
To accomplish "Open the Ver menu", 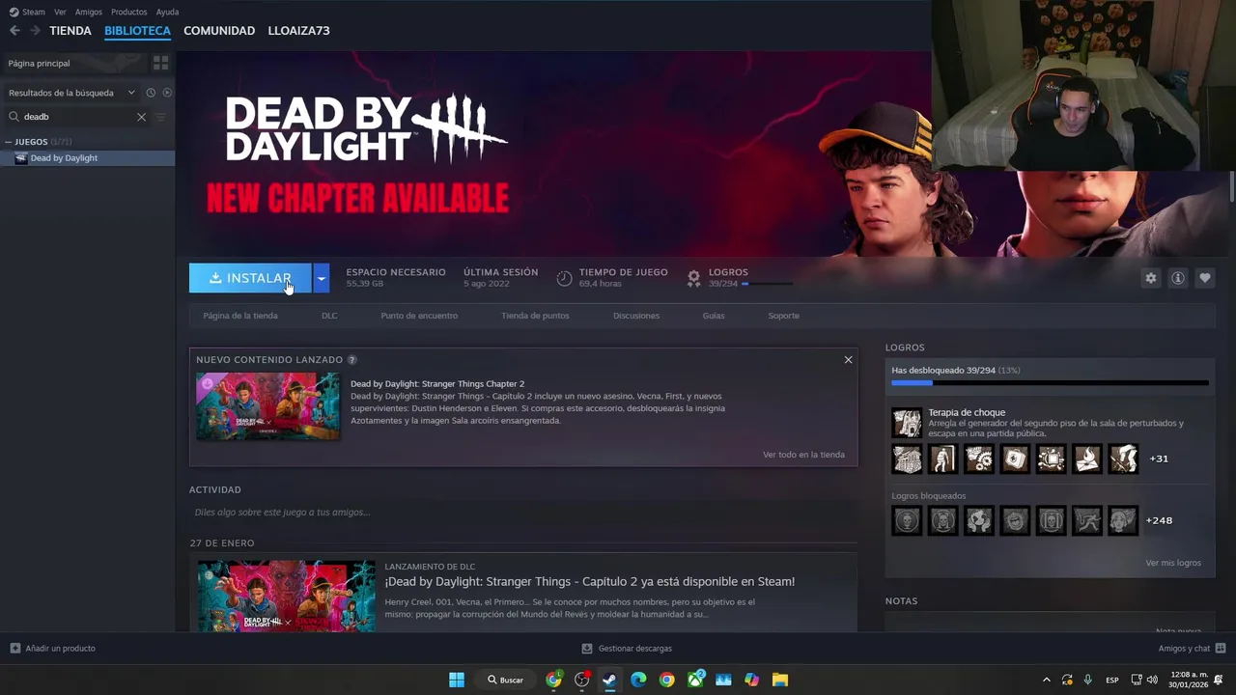I will [60, 12].
